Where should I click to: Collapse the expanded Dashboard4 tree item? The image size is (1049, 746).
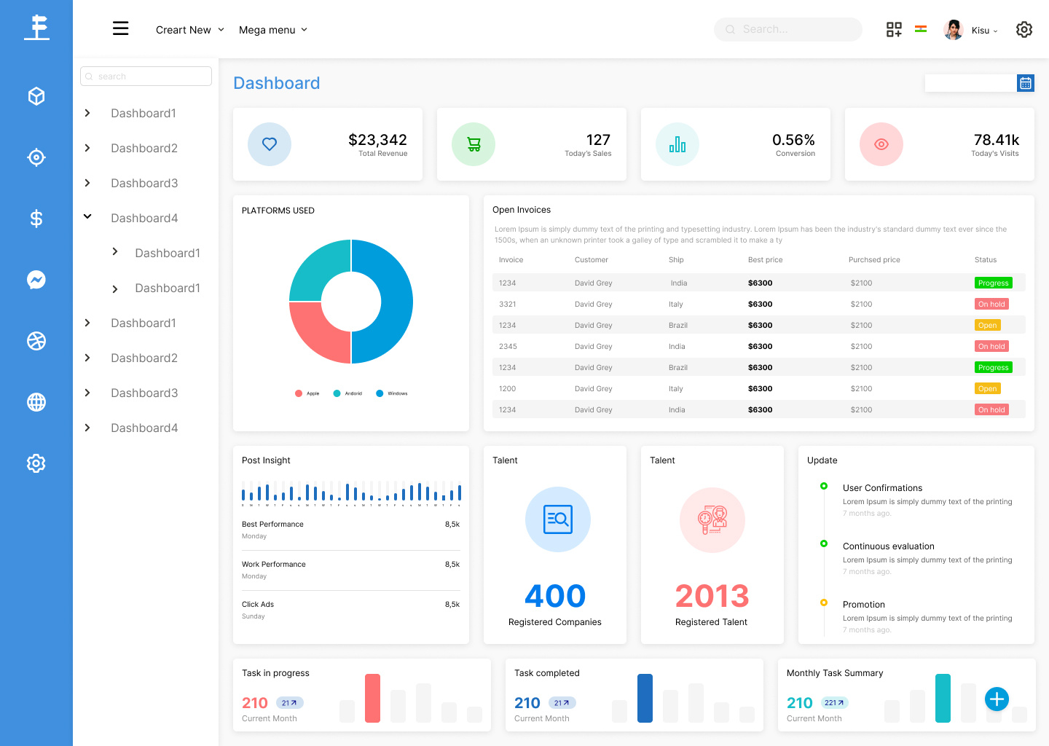click(x=87, y=216)
